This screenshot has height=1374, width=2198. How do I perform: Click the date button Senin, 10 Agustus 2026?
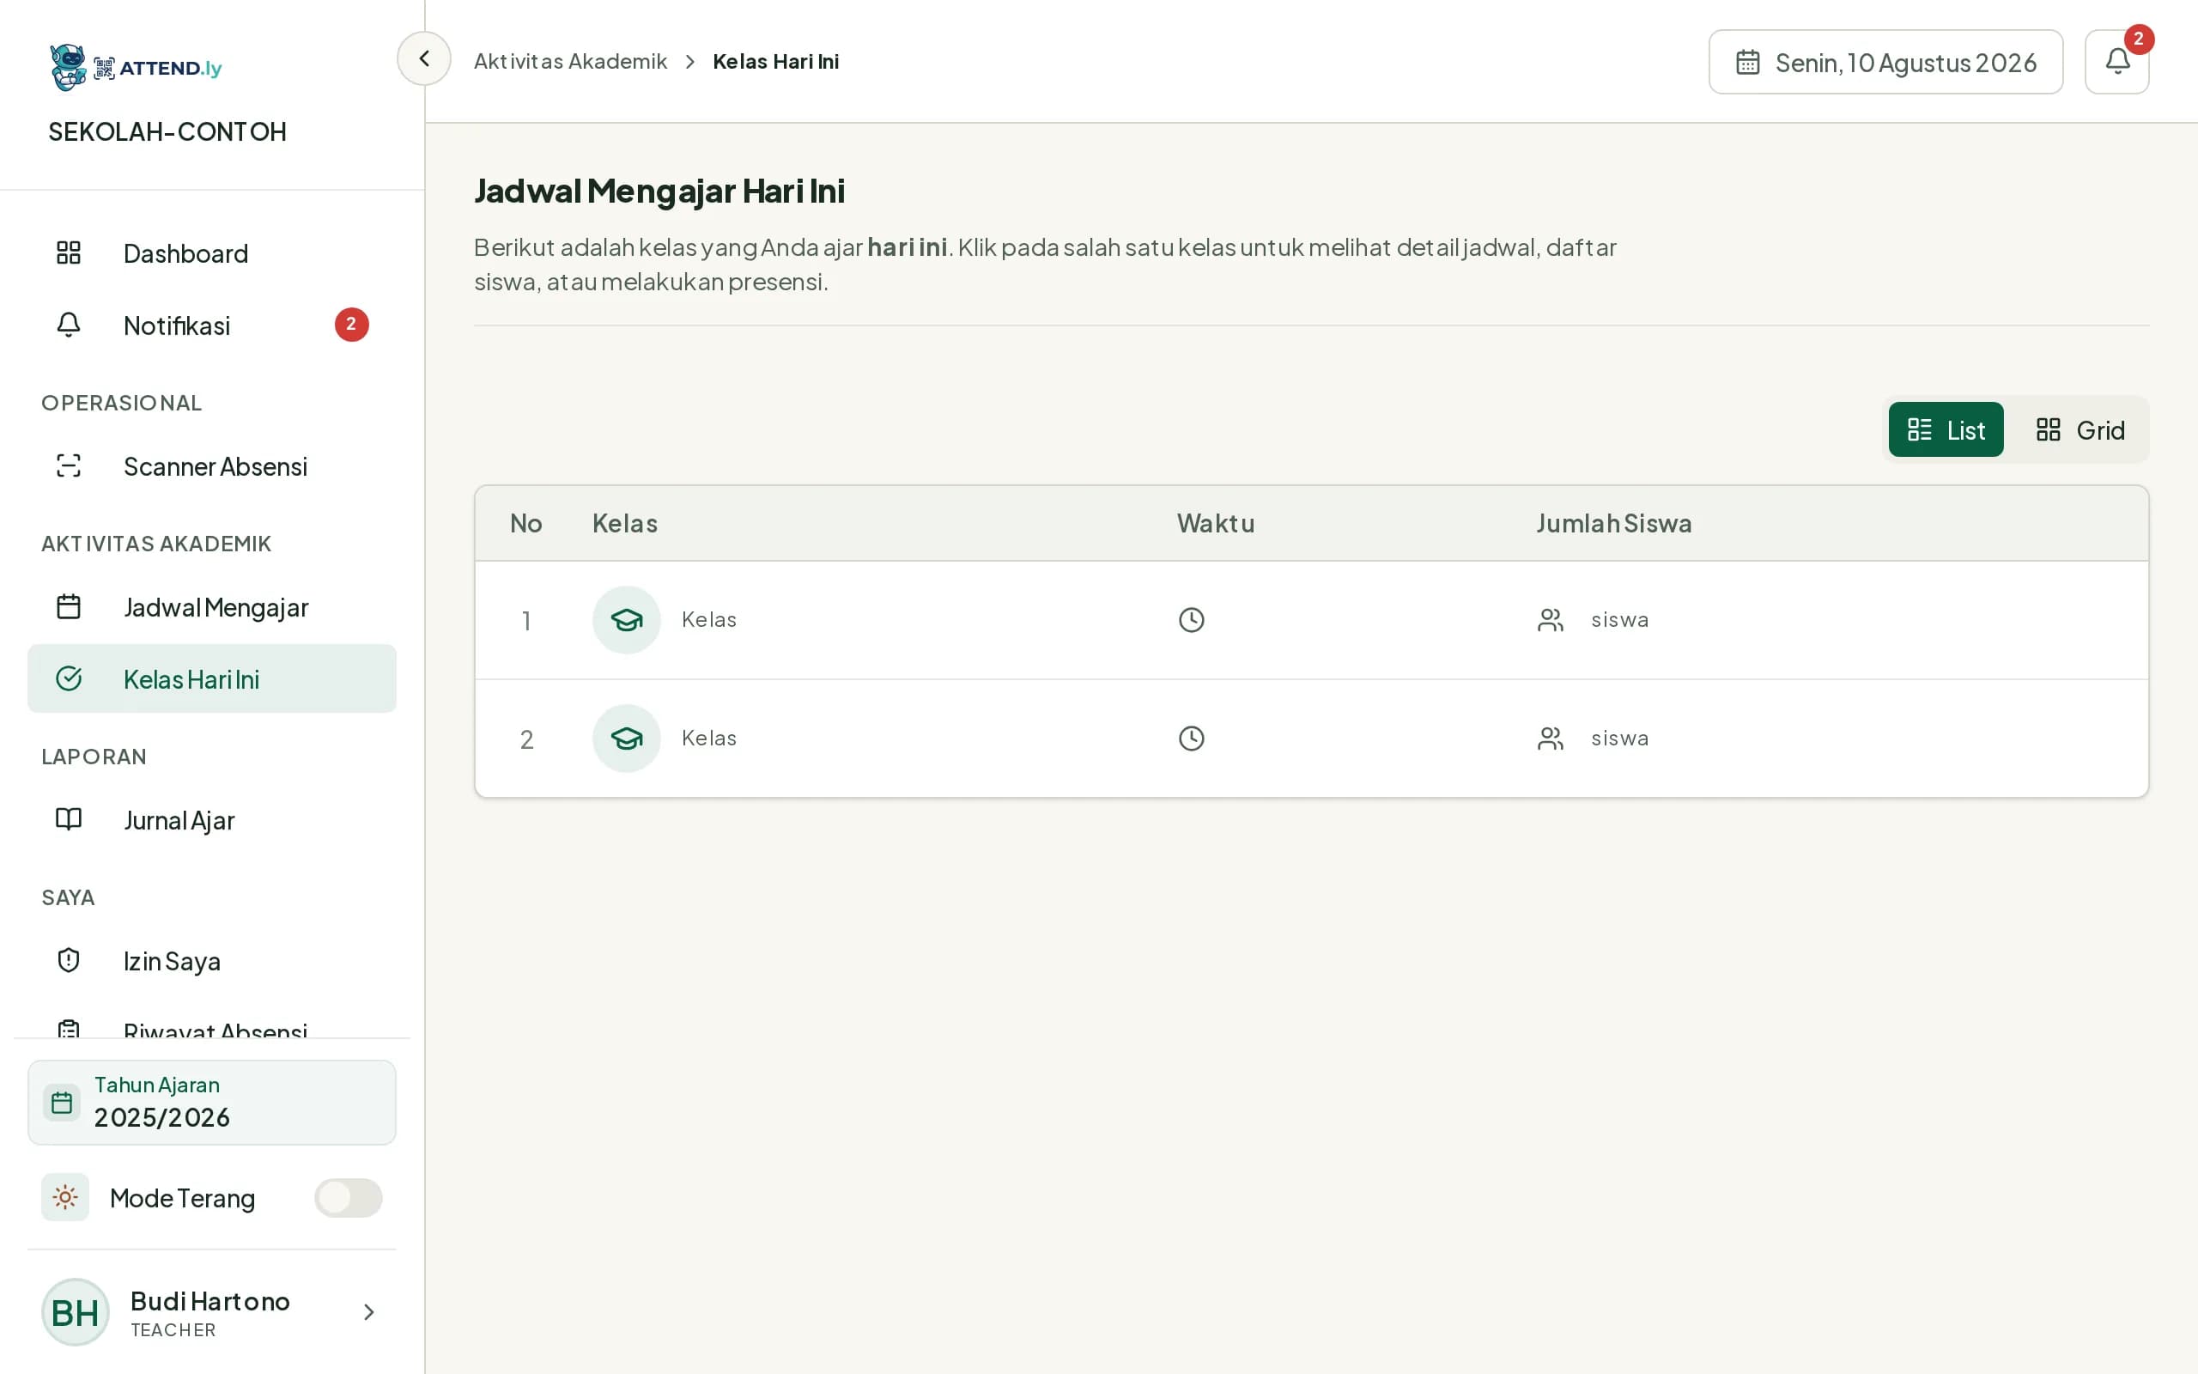tap(1885, 62)
